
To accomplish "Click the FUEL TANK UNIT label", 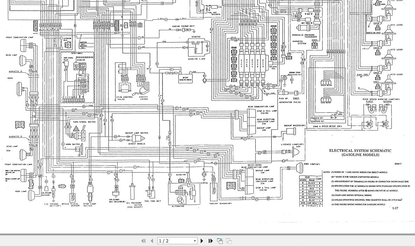I will click(153, 201).
